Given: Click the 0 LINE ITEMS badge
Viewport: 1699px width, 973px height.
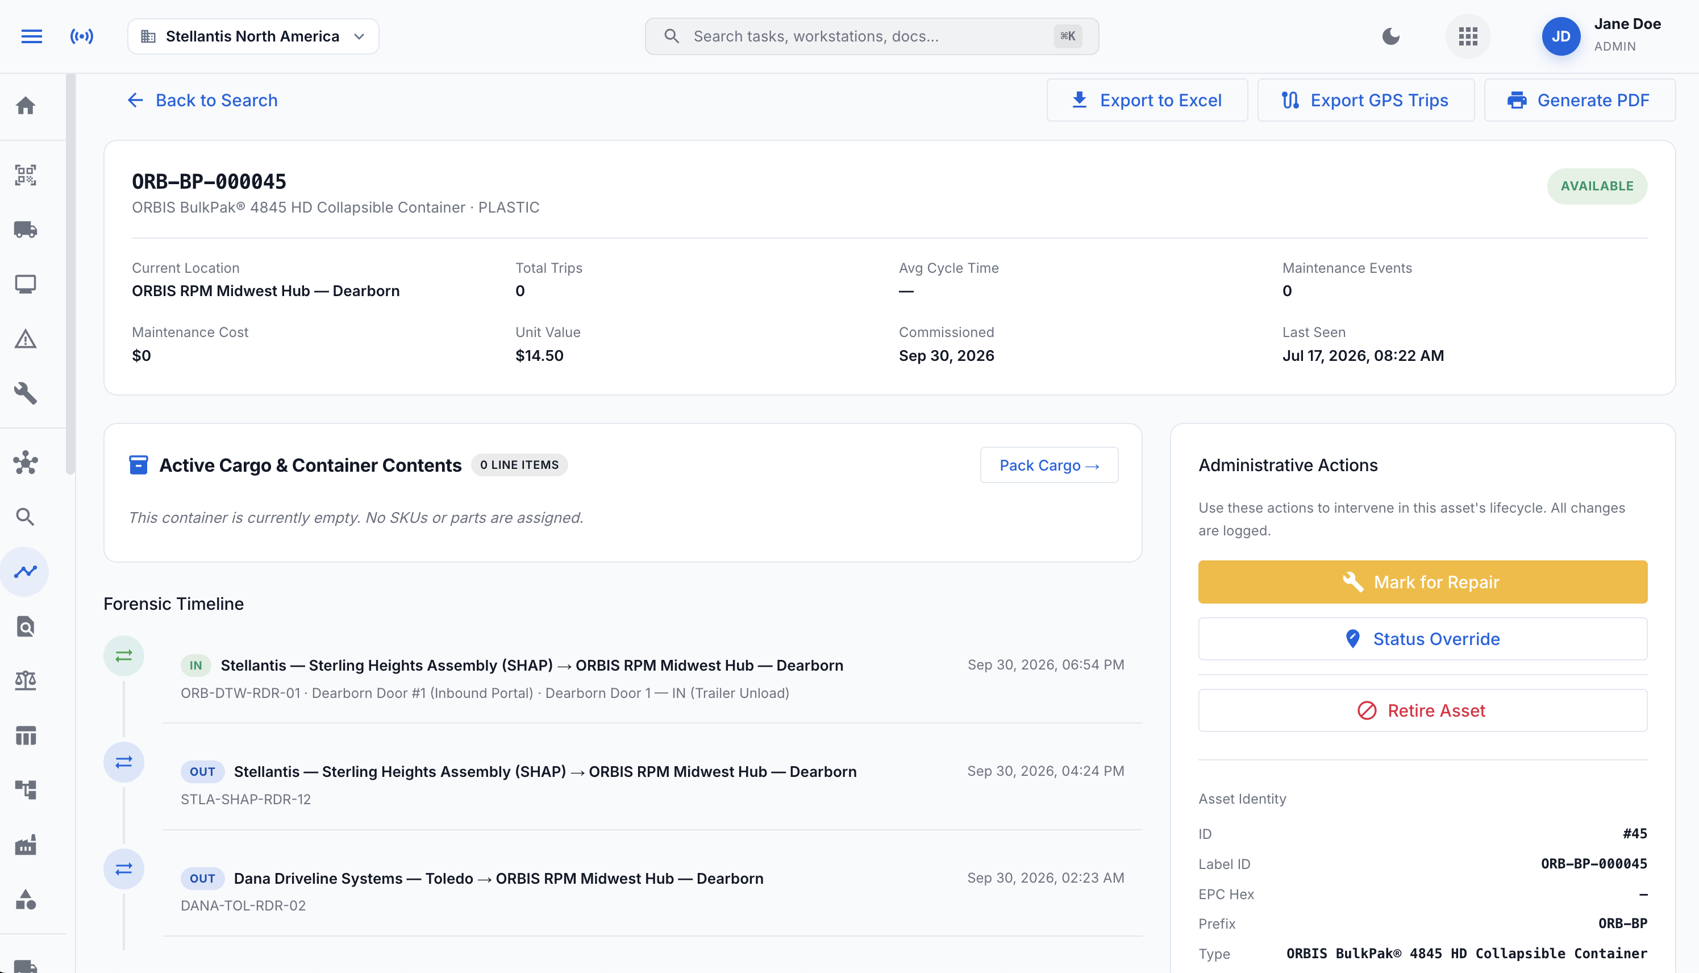Looking at the screenshot, I should coord(519,464).
